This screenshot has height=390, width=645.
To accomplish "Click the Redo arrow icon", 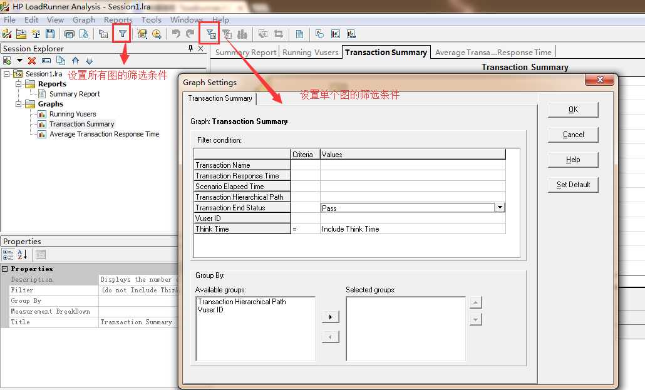I will [x=190, y=34].
